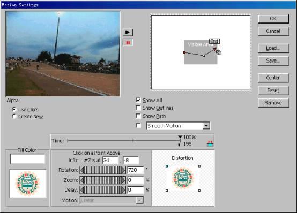
Task: Select bottom-right distortion corner handle
Action: coord(199,191)
